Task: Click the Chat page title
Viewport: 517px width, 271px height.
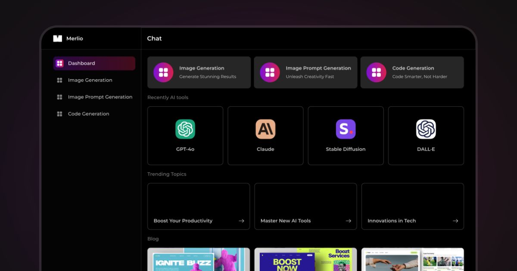Action: (x=154, y=38)
